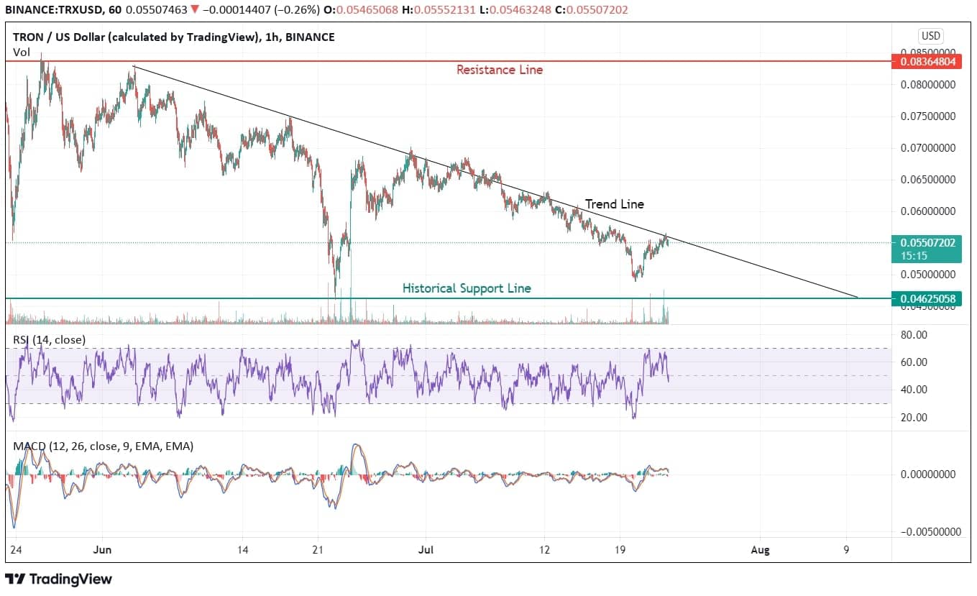Click the Vol indicator label
Viewport: 977px width, 596px height.
pos(21,52)
